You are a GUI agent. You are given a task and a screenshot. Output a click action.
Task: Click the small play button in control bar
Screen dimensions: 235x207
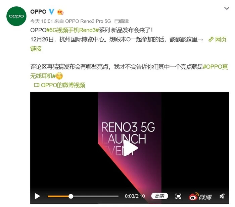click(x=37, y=196)
